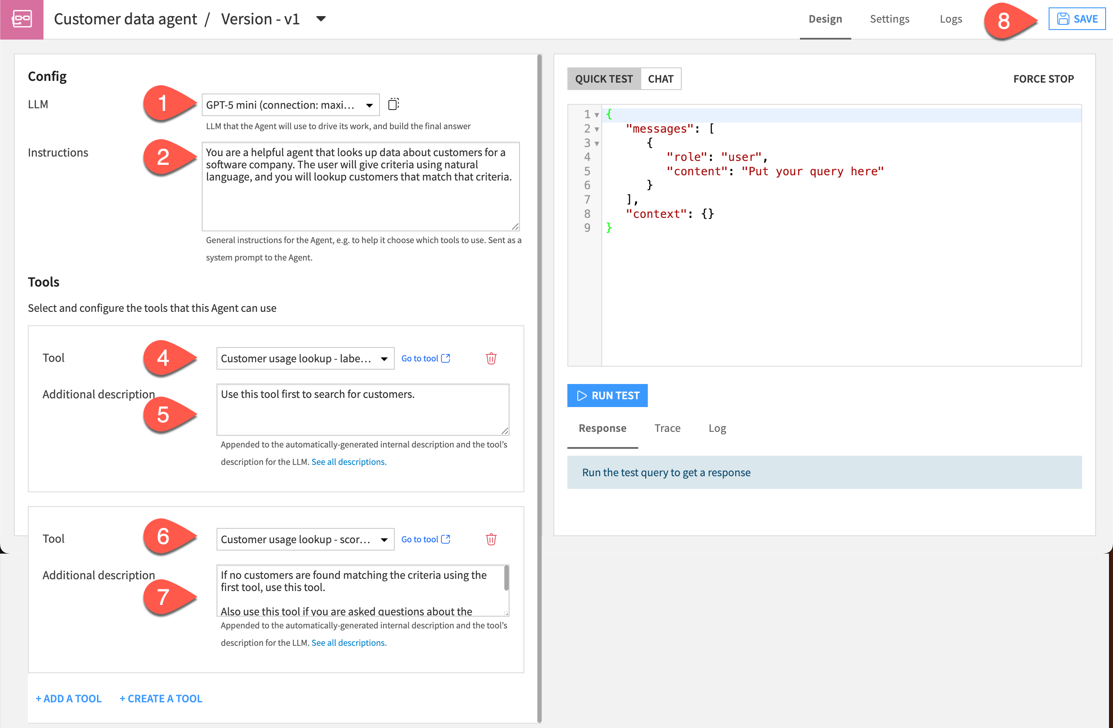The height and width of the screenshot is (728, 1113).
Task: Click ADD A TOOL
Action: (68, 698)
